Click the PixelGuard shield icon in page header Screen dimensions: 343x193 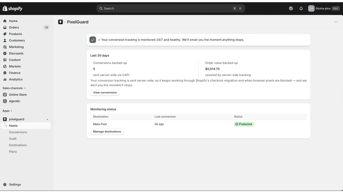60,22
